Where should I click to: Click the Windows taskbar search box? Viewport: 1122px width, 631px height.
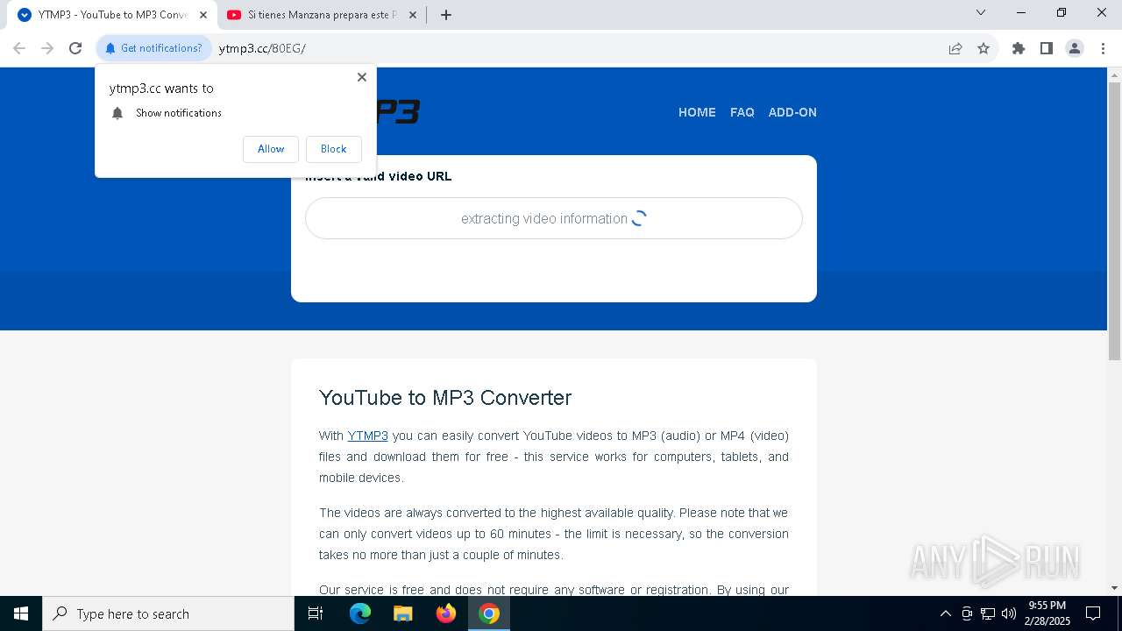[168, 613]
